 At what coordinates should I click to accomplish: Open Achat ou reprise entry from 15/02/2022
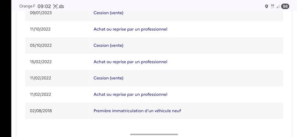[130, 62]
